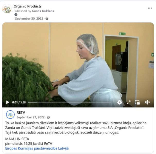Viewport: 156px width, 154px height.
Task: Unmute the video sound
Action: 148,102
